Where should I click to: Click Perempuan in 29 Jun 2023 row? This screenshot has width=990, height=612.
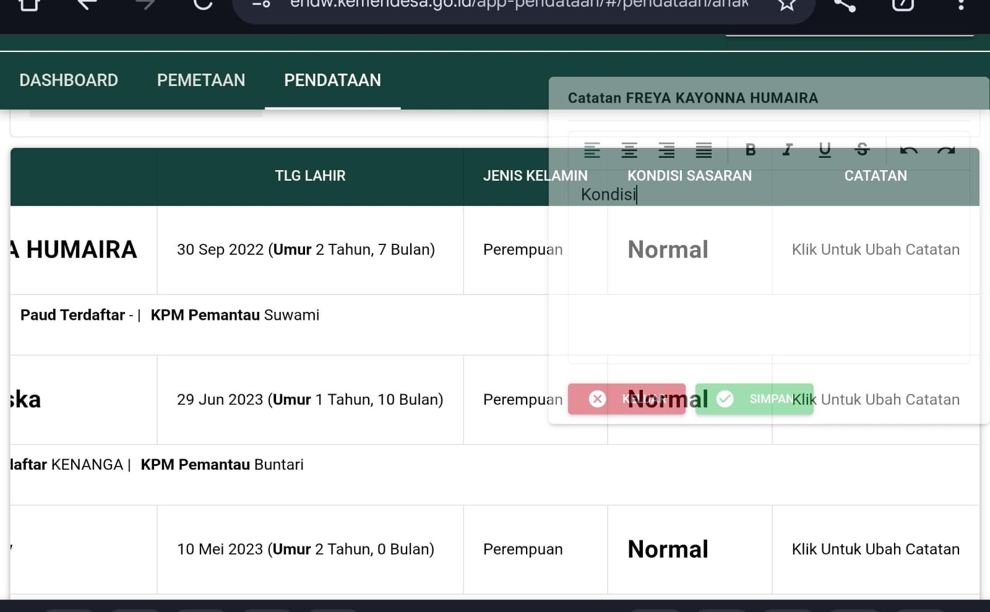pyautogui.click(x=523, y=399)
